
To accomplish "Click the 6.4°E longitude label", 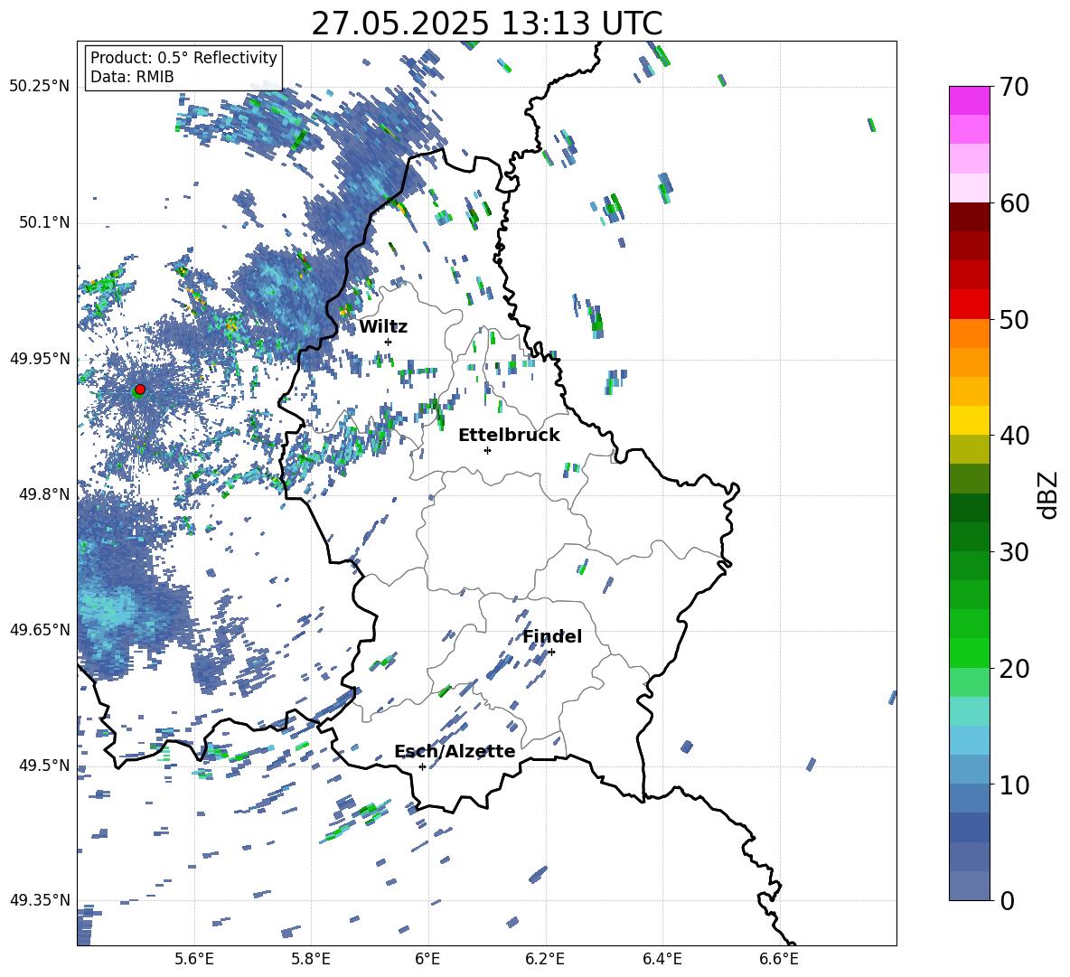I will pyautogui.click(x=662, y=959).
